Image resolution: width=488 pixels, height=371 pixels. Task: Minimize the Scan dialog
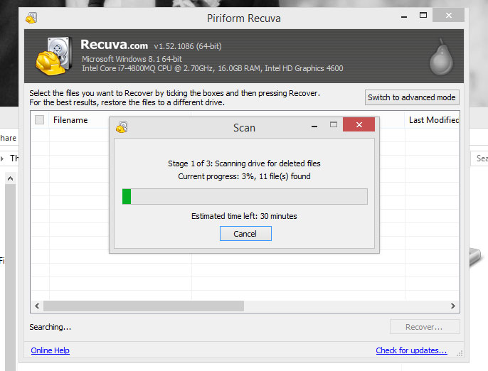(x=314, y=126)
